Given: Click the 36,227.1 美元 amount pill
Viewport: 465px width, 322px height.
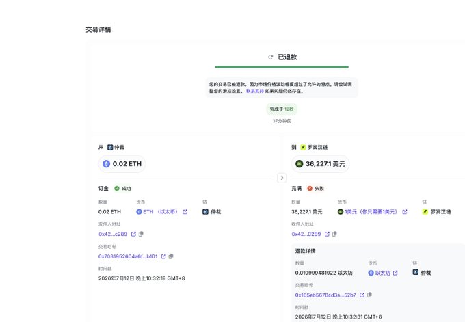Looking at the screenshot, I should (320, 163).
